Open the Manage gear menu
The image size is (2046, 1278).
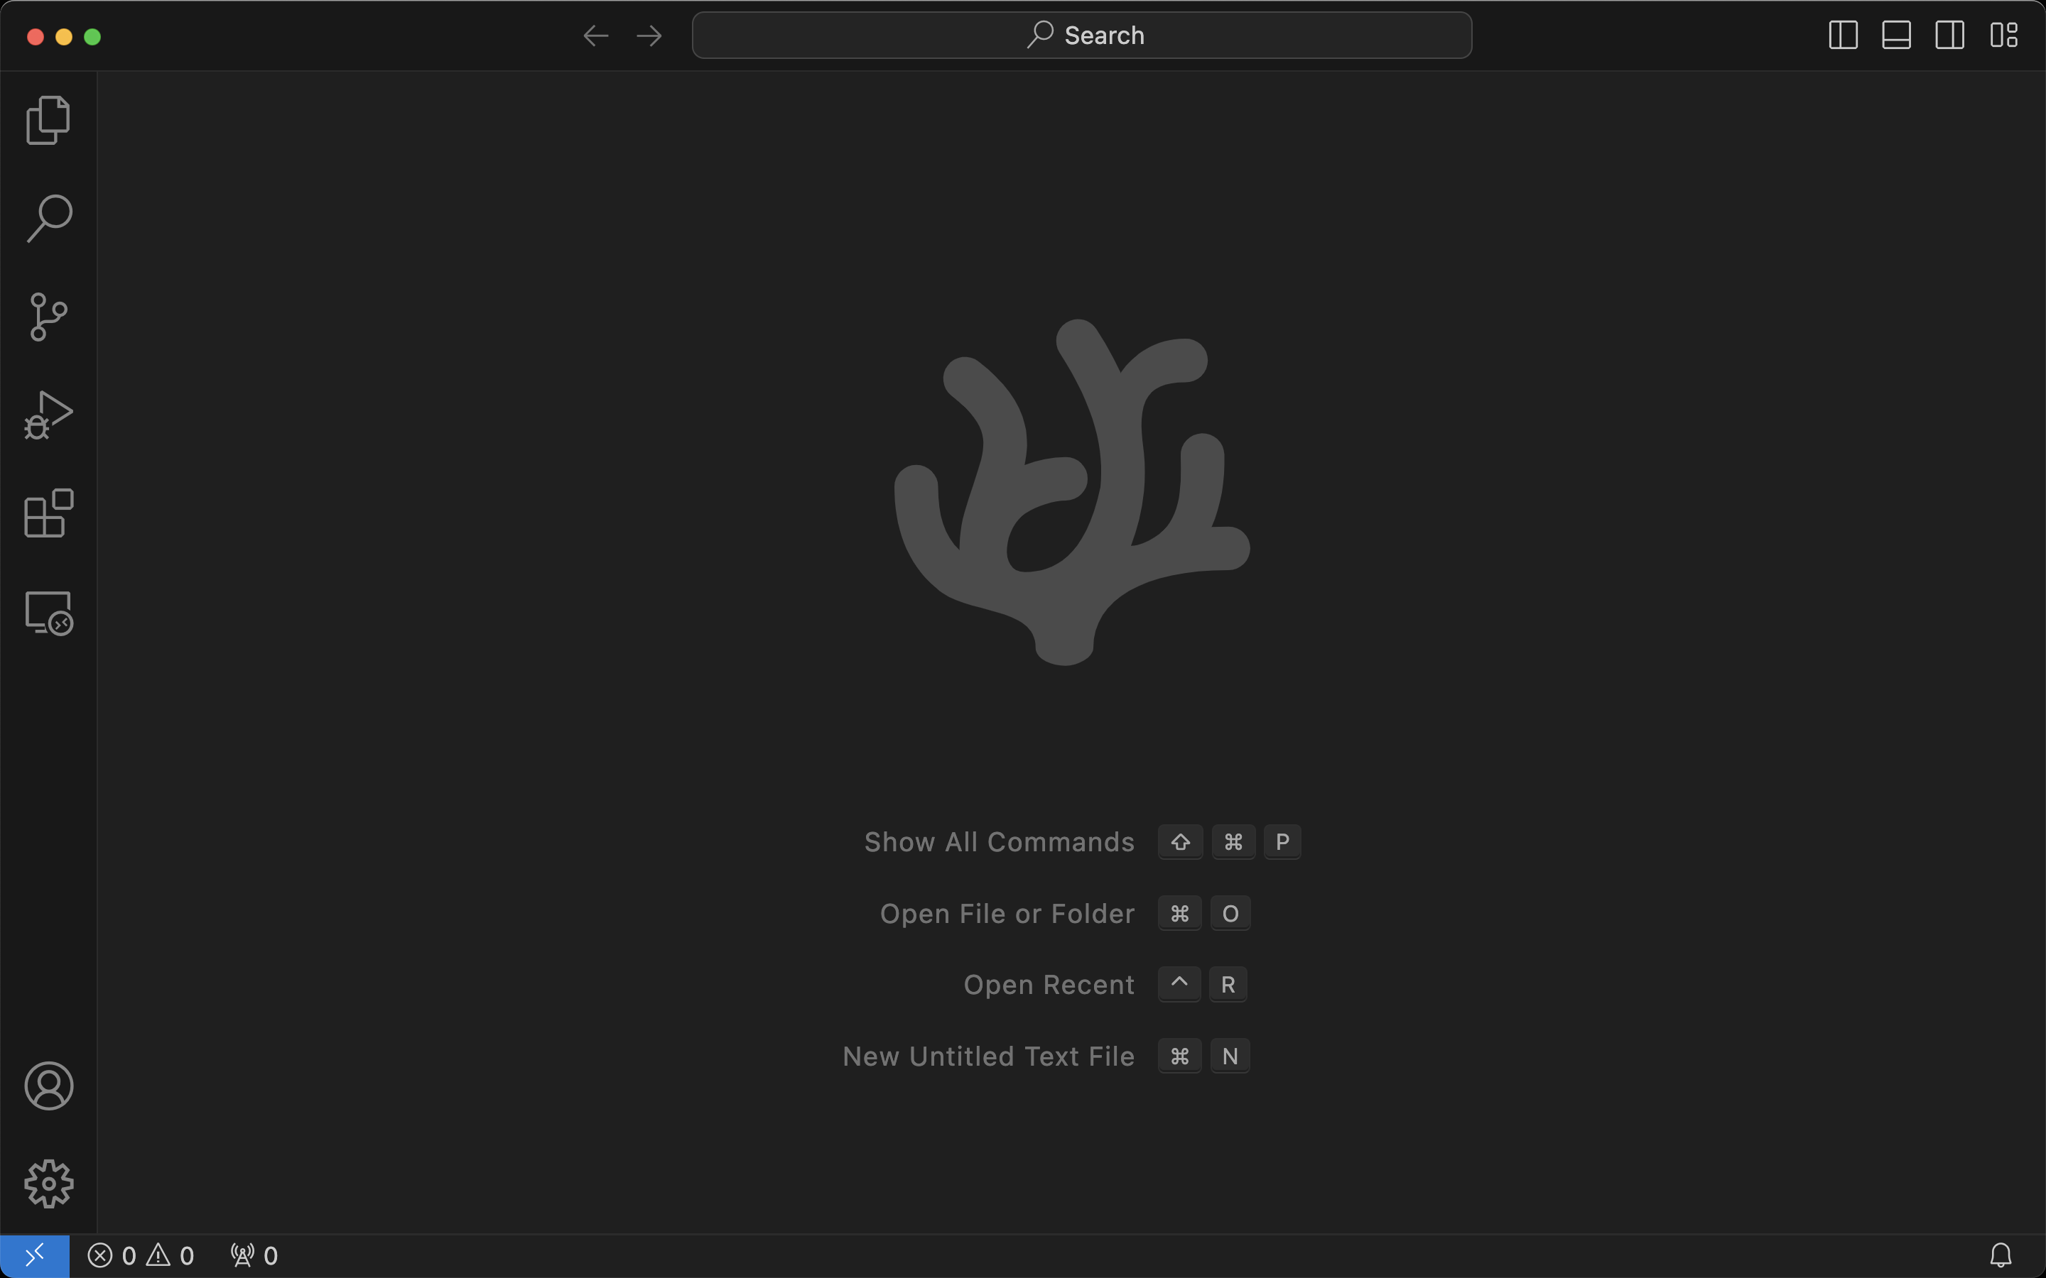click(x=48, y=1184)
